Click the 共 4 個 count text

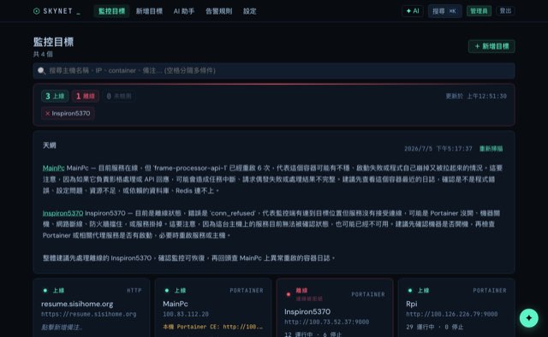click(x=43, y=54)
